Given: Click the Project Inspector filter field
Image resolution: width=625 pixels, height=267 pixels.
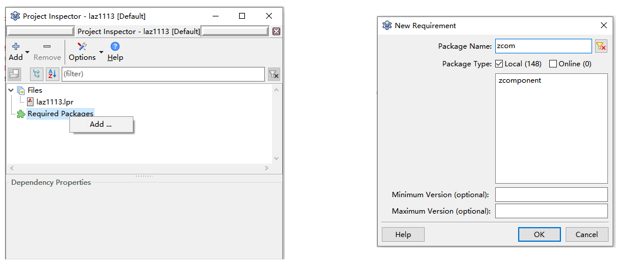Looking at the screenshot, I should tap(163, 74).
